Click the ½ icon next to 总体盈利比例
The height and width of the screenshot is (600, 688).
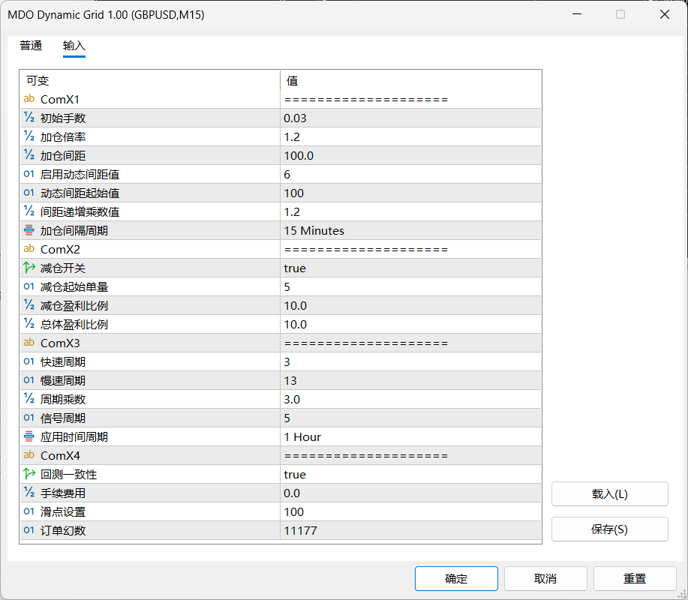pyautogui.click(x=29, y=324)
